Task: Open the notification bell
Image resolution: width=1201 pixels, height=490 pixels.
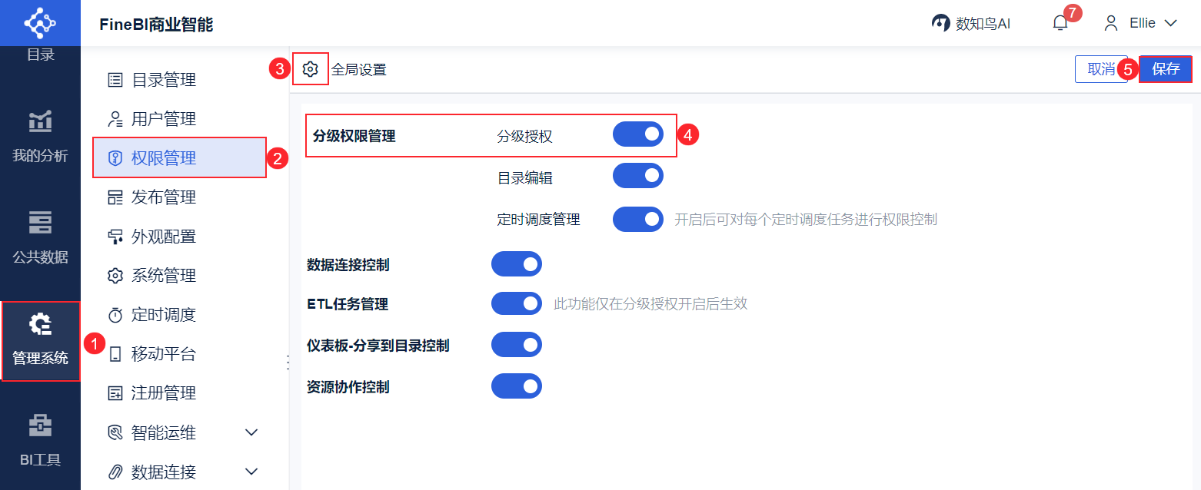Action: pyautogui.click(x=1060, y=23)
